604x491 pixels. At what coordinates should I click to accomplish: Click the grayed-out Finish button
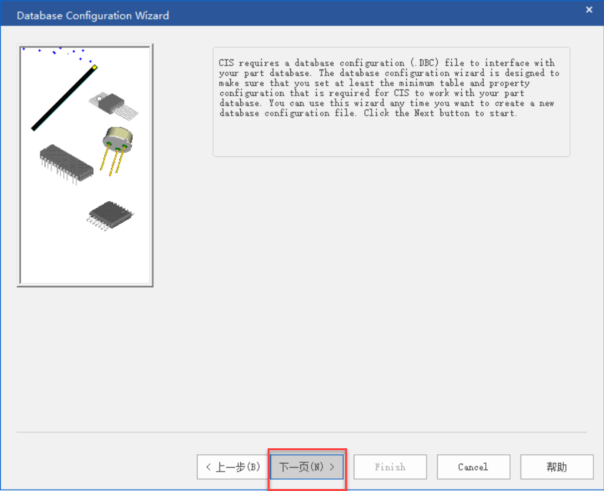pyautogui.click(x=390, y=467)
